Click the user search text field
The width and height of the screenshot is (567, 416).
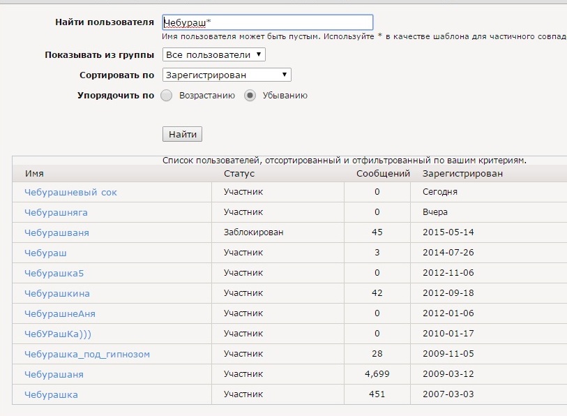[267, 22]
